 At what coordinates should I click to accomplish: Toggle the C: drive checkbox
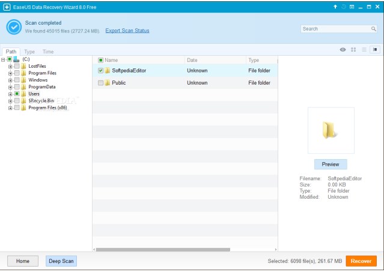pyautogui.click(x=9, y=59)
